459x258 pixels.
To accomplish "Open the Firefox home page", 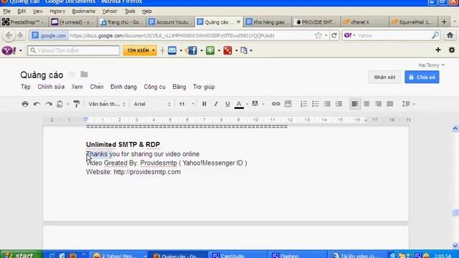I will [450, 35].
